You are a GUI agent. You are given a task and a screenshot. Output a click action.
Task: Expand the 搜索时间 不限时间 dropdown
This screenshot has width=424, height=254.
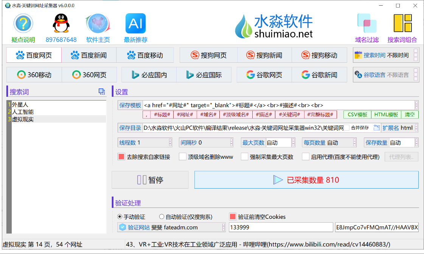(416, 55)
